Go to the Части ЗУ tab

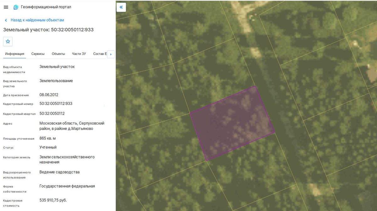(x=79, y=54)
